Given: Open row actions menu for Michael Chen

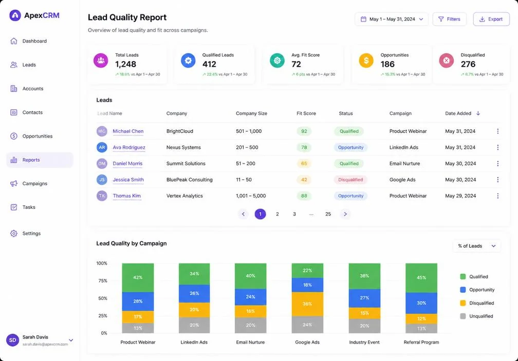Looking at the screenshot, I should pyautogui.click(x=497, y=131).
